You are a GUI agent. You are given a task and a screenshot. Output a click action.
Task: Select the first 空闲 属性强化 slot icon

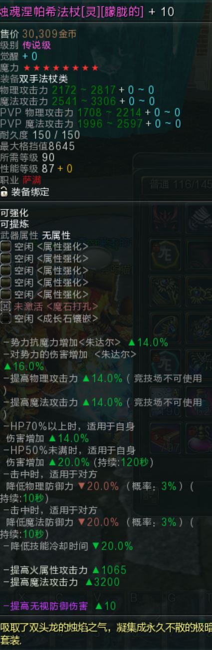click(5, 247)
